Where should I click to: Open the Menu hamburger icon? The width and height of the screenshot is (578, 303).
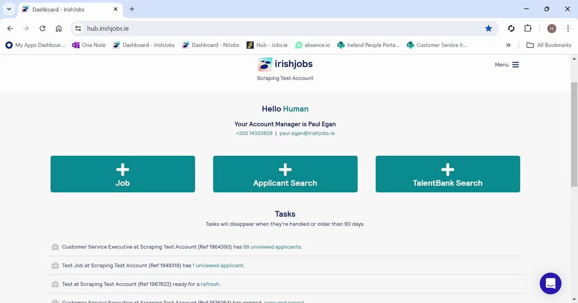515,65
